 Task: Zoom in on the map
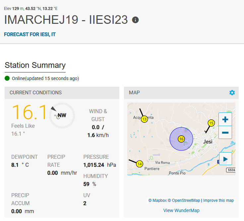click(x=225, y=119)
